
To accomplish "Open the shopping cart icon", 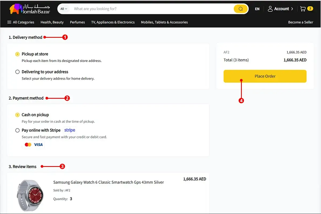I will 303,9.
